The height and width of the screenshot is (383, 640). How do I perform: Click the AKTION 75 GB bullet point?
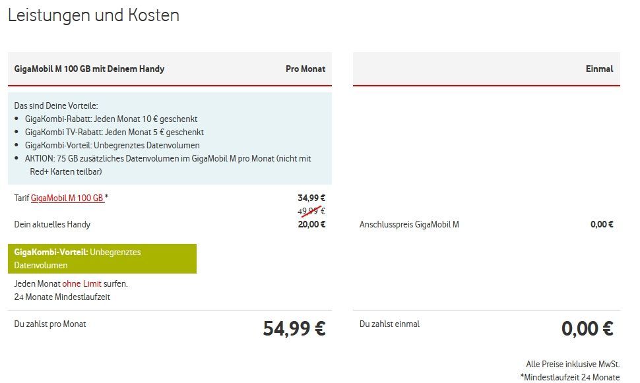click(168, 158)
